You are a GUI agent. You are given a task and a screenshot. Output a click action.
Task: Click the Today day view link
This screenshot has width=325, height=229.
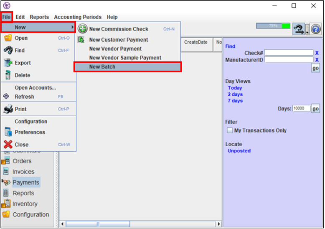click(235, 88)
